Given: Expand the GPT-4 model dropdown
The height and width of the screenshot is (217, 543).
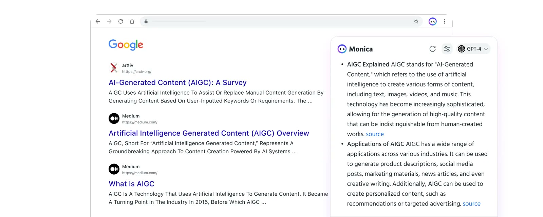Looking at the screenshot, I should 473,49.
